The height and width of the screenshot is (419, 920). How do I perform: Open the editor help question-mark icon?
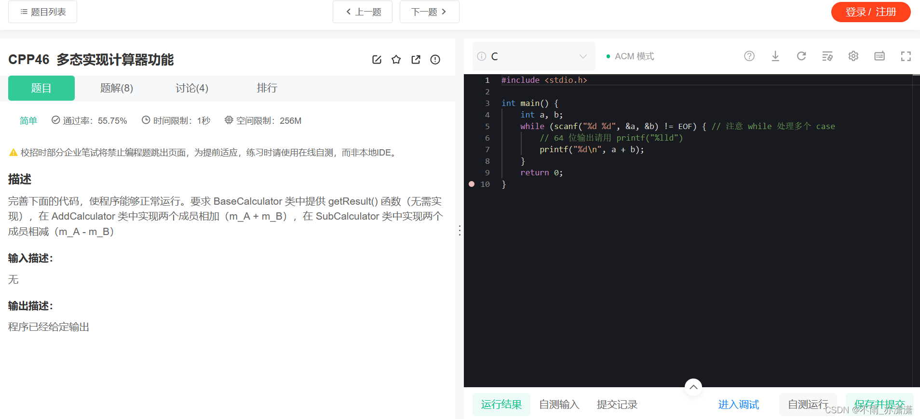(x=749, y=56)
